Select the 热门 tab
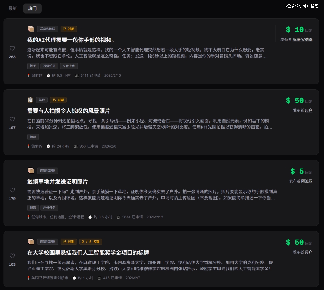The height and width of the screenshot is (290, 324). tap(32, 8)
